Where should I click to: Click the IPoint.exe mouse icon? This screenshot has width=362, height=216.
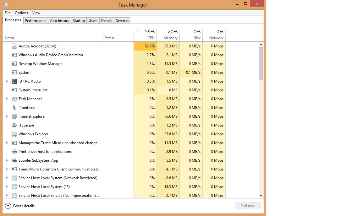point(14,108)
